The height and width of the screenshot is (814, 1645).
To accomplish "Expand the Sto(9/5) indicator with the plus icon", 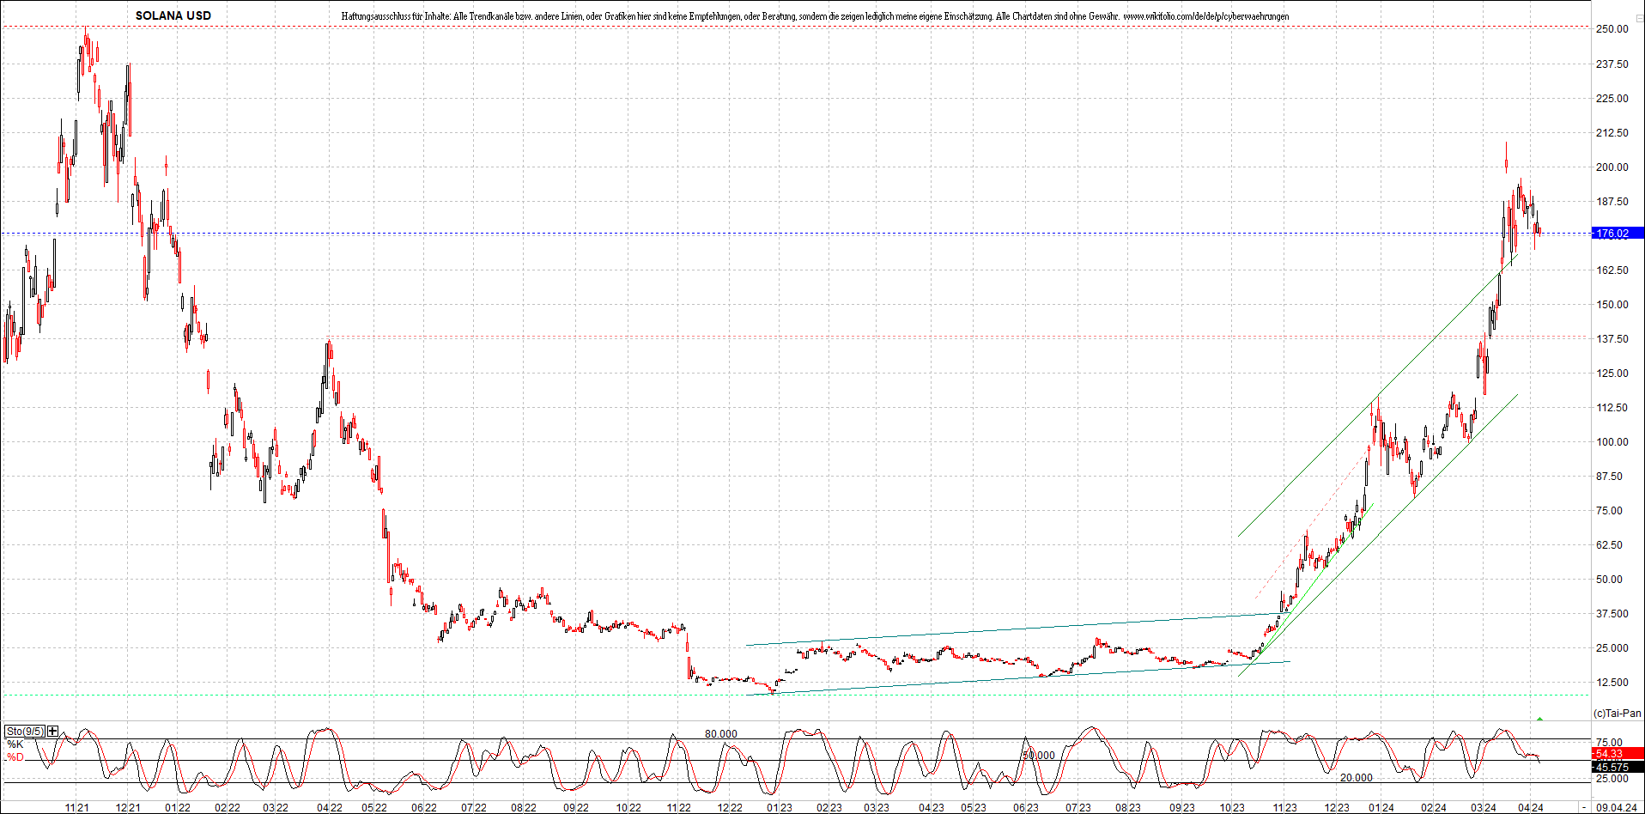I will pos(53,731).
